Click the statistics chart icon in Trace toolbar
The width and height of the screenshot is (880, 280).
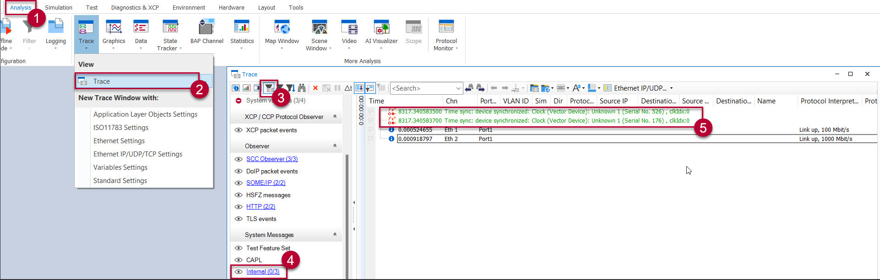click(246, 88)
